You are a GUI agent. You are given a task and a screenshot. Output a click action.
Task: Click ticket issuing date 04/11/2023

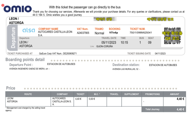coord(160,53)
